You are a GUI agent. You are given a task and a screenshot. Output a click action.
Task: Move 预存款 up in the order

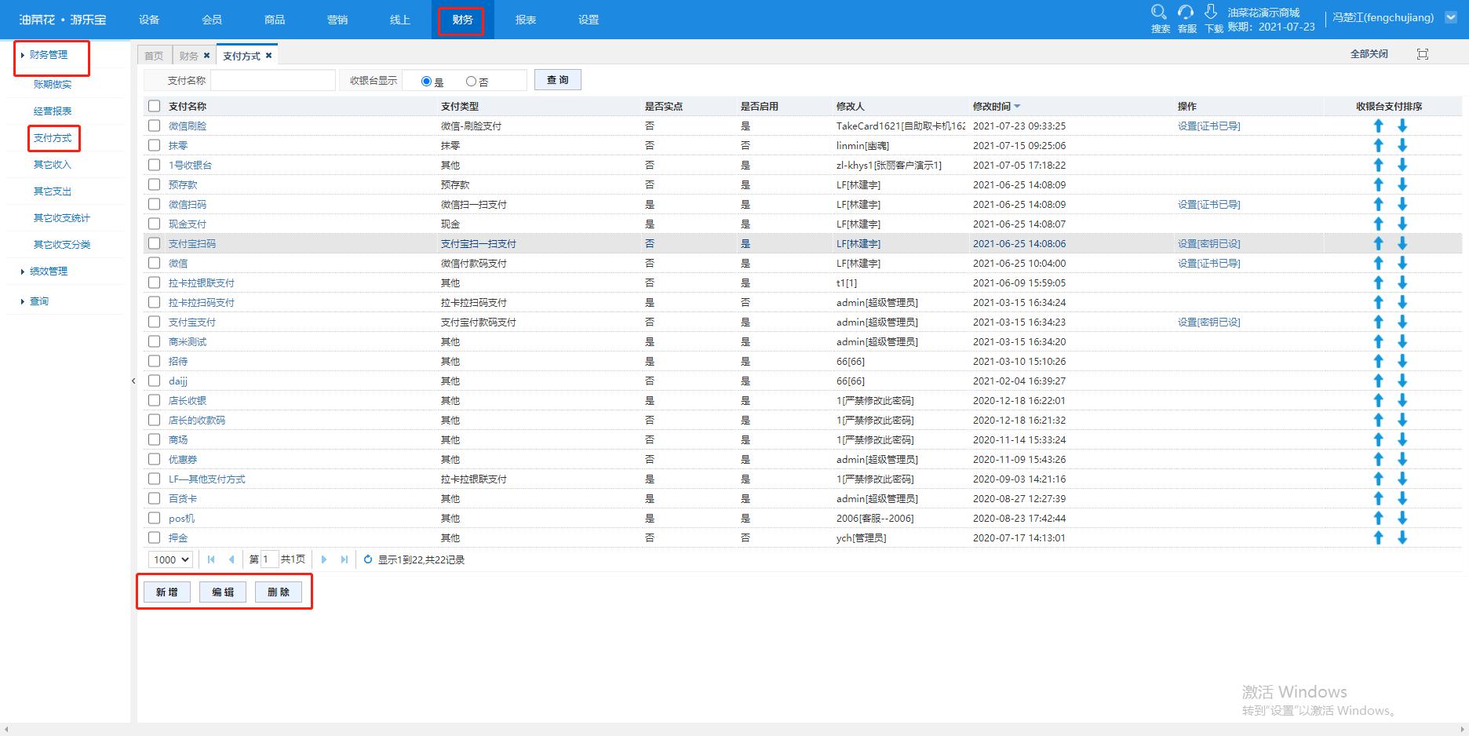click(x=1378, y=184)
